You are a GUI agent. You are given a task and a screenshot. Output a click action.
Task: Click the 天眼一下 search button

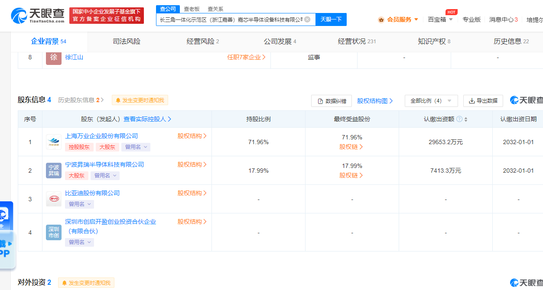[x=331, y=19]
